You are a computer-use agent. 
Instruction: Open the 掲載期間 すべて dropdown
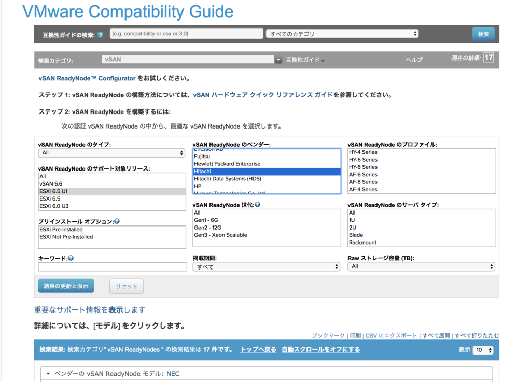[x=267, y=267]
